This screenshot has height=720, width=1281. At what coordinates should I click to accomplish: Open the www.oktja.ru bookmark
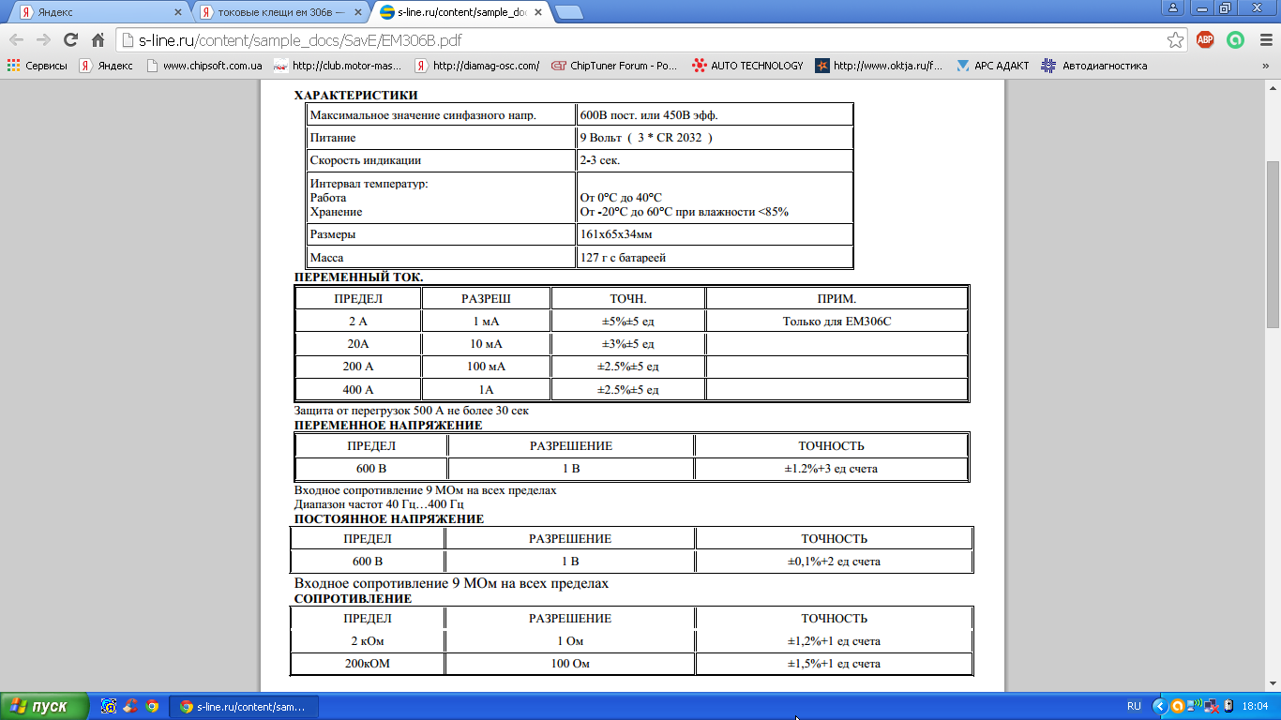click(880, 66)
